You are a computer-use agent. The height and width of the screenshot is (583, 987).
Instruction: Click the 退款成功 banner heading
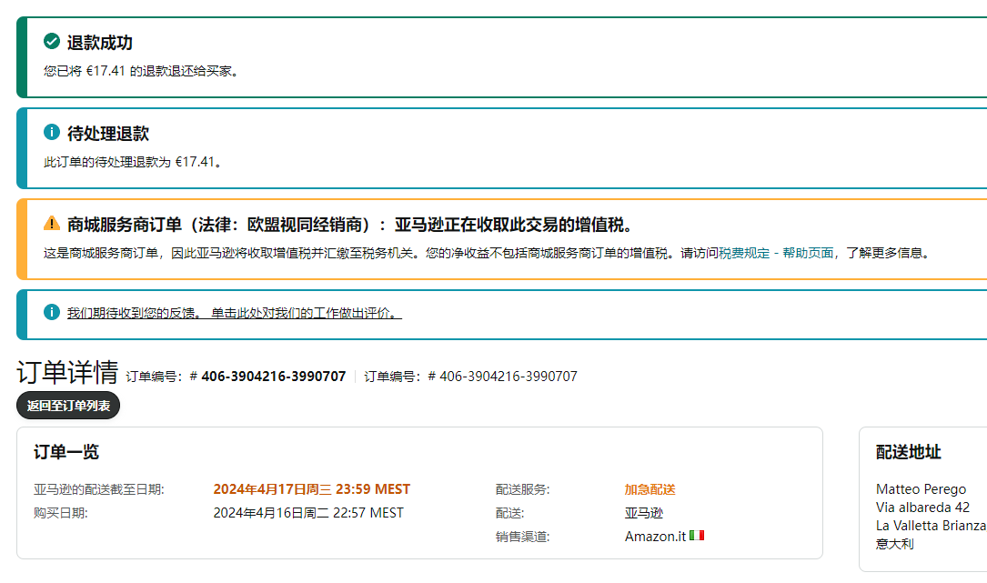pyautogui.click(x=100, y=43)
